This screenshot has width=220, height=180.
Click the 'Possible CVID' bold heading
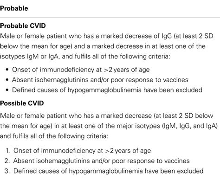point(22,103)
